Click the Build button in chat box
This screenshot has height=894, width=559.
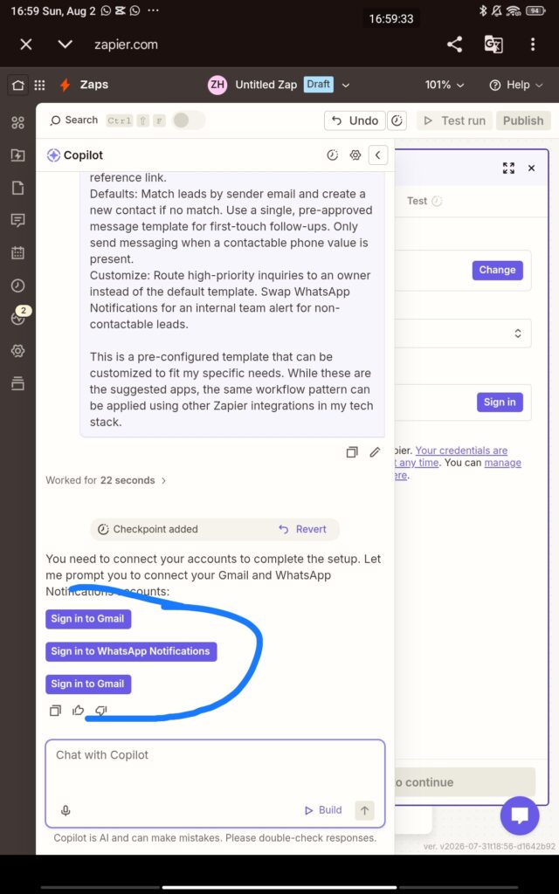(323, 810)
